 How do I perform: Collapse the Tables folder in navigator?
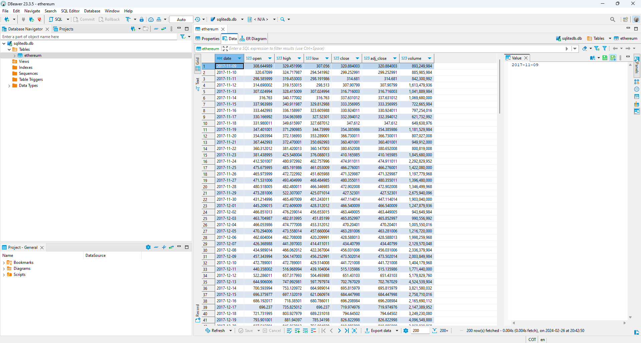(9, 49)
